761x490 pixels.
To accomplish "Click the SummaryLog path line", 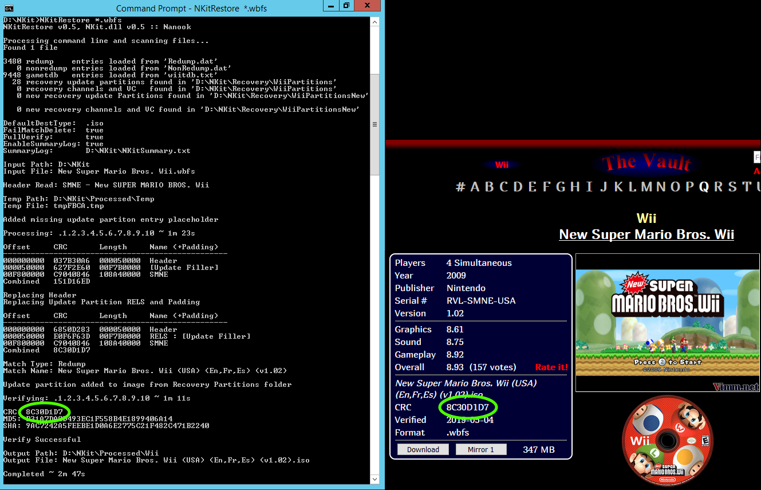I will (x=97, y=151).
